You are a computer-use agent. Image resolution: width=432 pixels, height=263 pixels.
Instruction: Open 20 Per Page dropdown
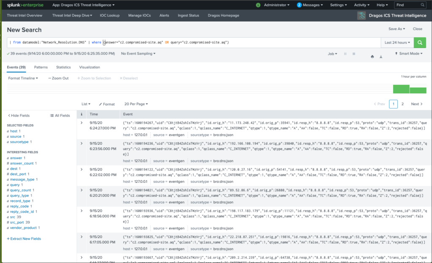click(136, 104)
